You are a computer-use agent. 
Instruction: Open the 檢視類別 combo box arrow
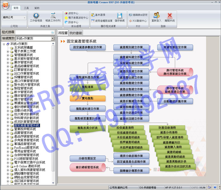pyautogui.click(x=53, y=38)
